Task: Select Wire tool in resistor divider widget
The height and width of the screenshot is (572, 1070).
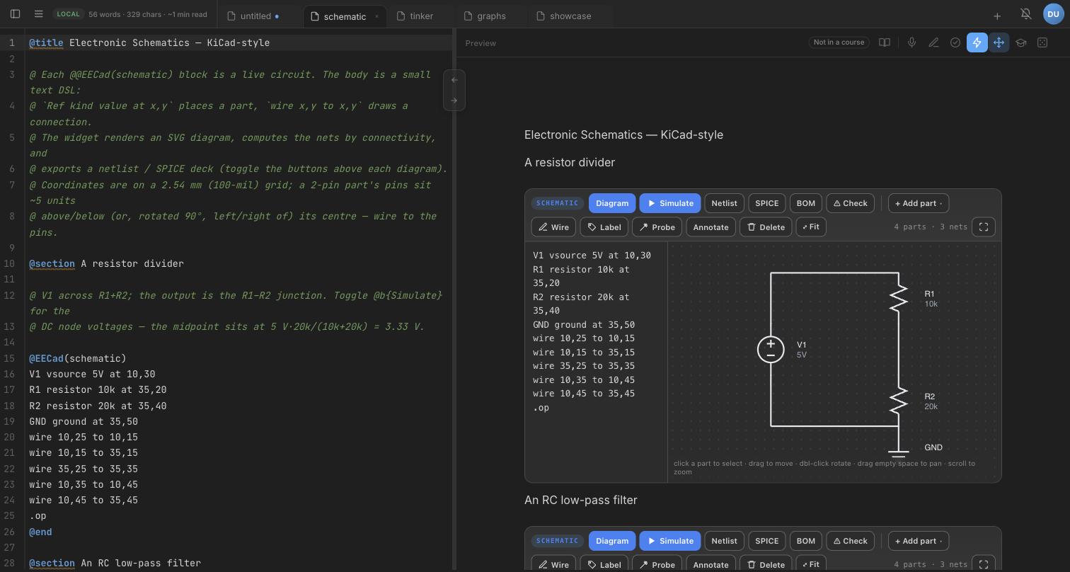Action: coord(553,227)
